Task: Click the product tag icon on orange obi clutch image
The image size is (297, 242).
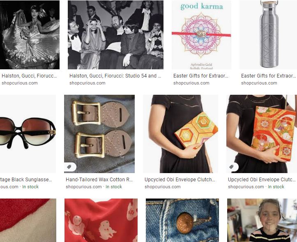Action: (x=231, y=167)
